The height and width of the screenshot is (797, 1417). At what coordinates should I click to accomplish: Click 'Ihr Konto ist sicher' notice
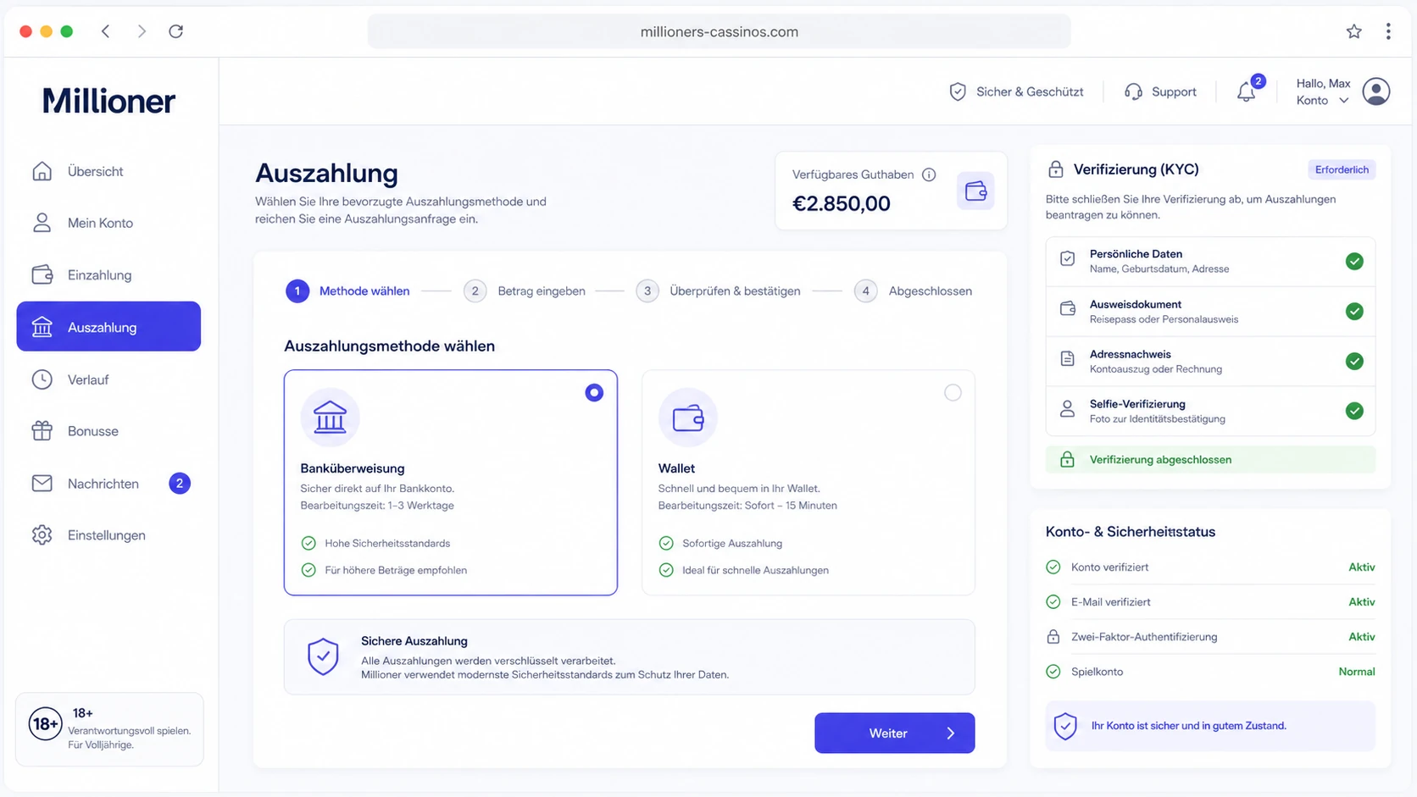coord(1210,726)
